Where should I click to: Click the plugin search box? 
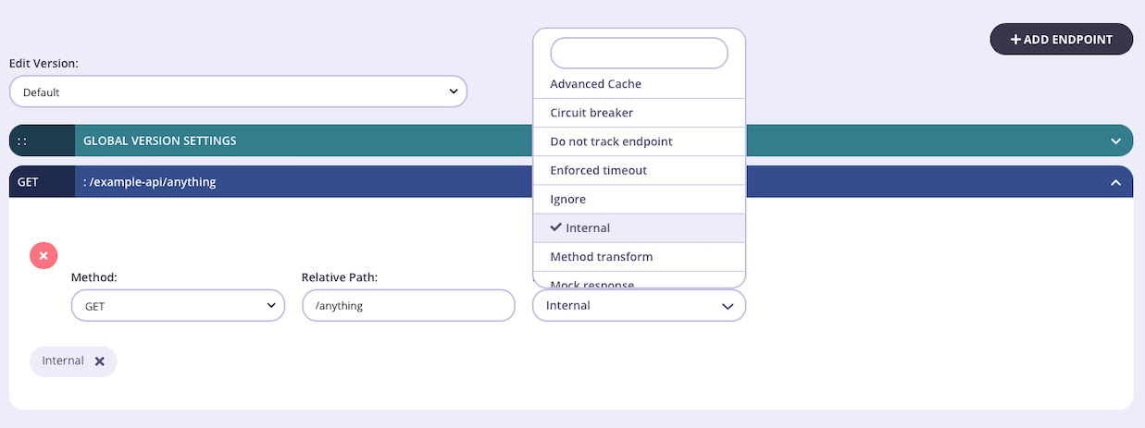click(x=639, y=53)
